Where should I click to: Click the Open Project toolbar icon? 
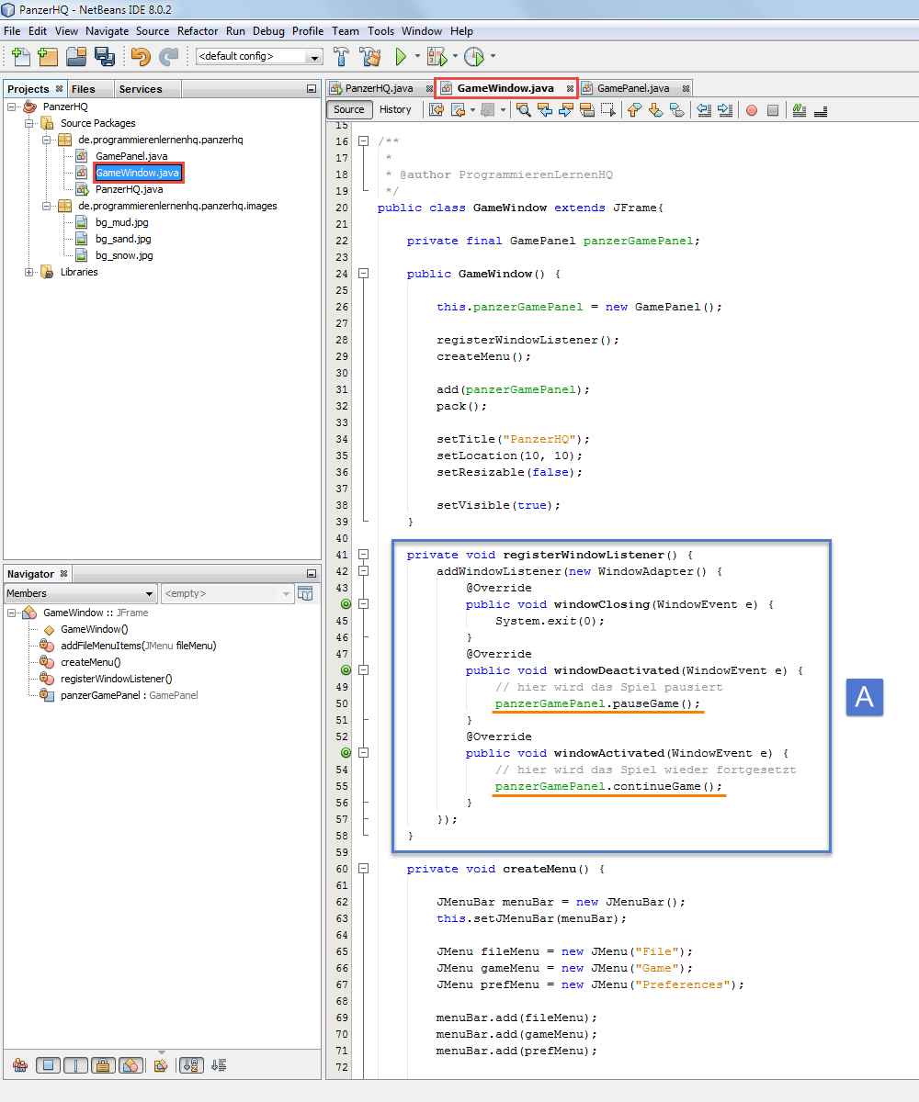[75, 56]
